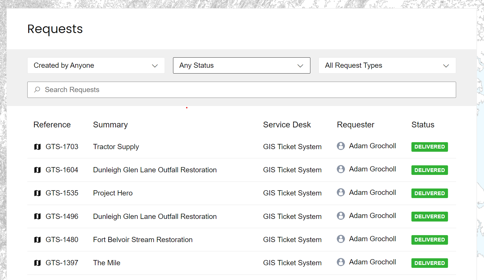
Task: Click requester avatar in Project Hero row
Action: tap(341, 193)
